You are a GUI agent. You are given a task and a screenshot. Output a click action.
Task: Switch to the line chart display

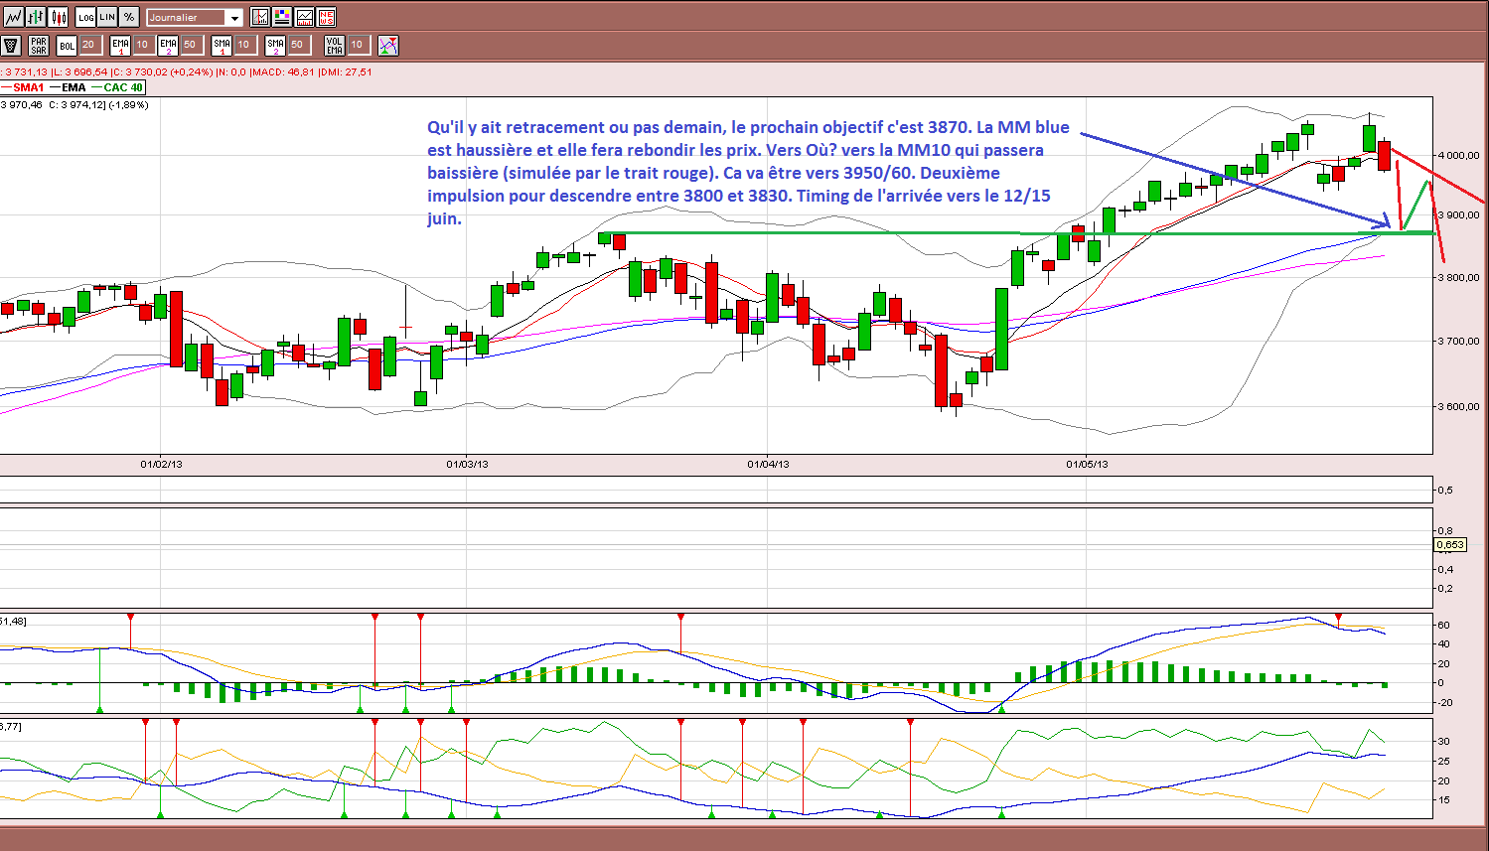pos(13,17)
